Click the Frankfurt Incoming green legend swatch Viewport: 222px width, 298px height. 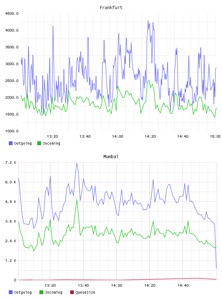39,143
